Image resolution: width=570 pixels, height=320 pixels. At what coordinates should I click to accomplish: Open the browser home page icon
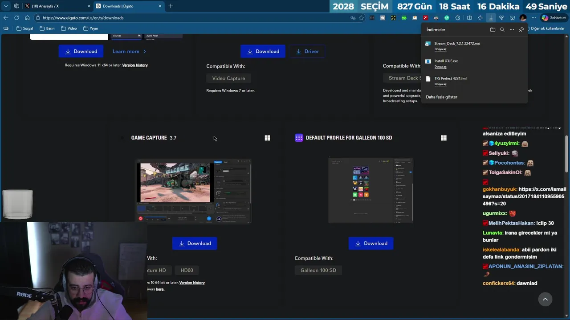coord(27,18)
